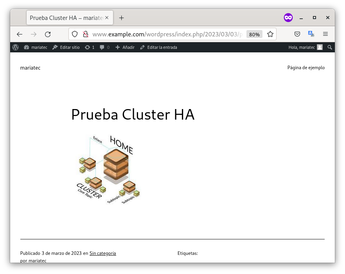The image size is (345, 274).
Task: Open the search magnifier in admin bar
Action: (330, 47)
